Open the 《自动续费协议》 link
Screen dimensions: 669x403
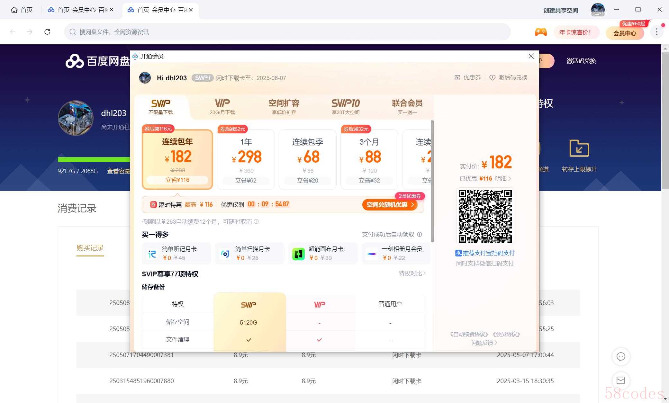click(469, 334)
